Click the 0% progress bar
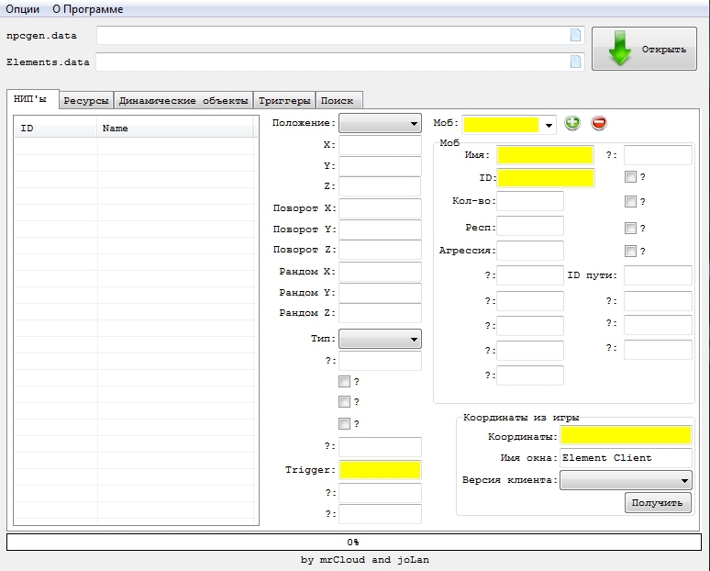710x571 pixels. 354,542
